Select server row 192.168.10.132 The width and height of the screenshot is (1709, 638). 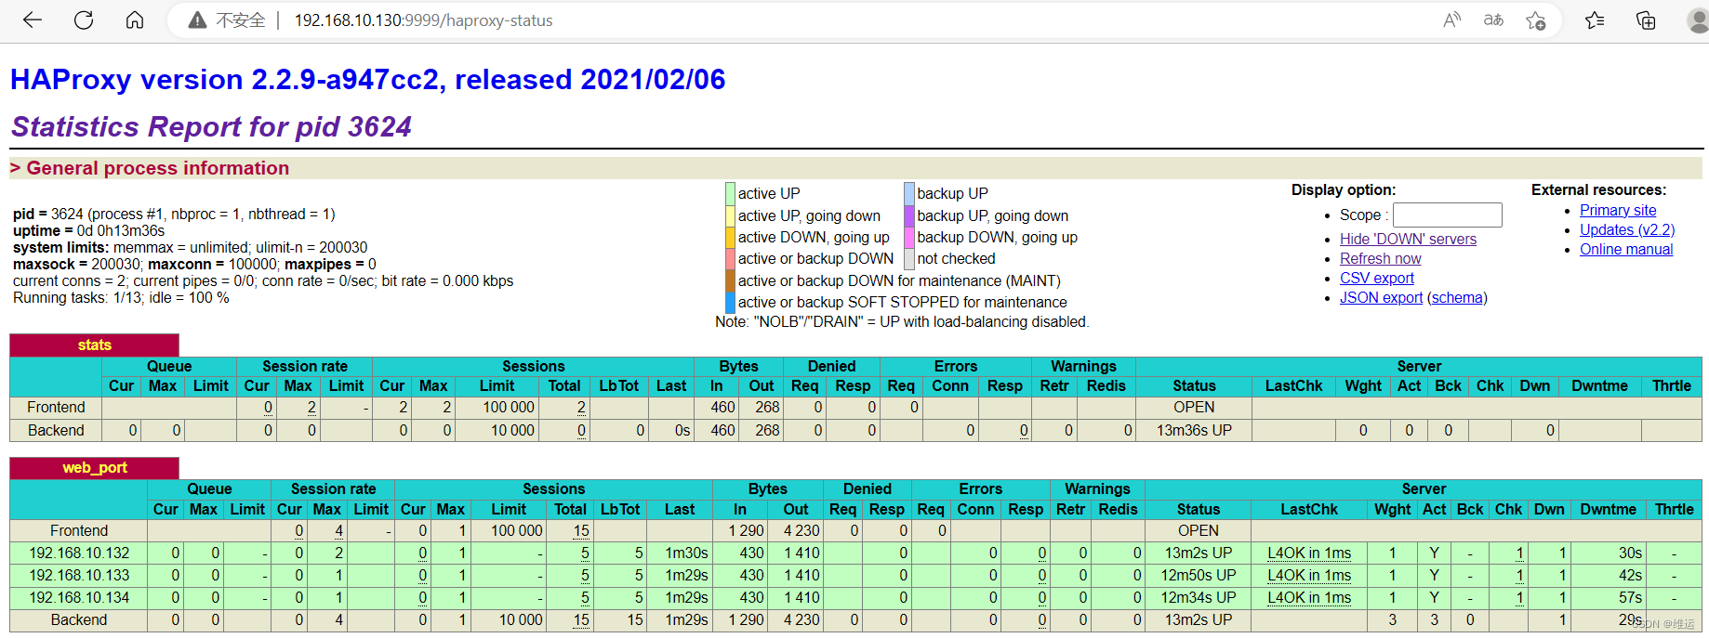[x=855, y=553]
